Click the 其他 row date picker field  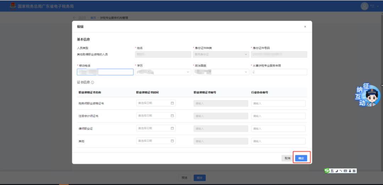pos(156,141)
